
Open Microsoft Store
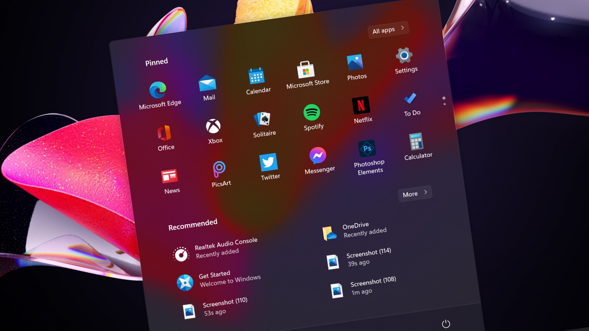[306, 70]
